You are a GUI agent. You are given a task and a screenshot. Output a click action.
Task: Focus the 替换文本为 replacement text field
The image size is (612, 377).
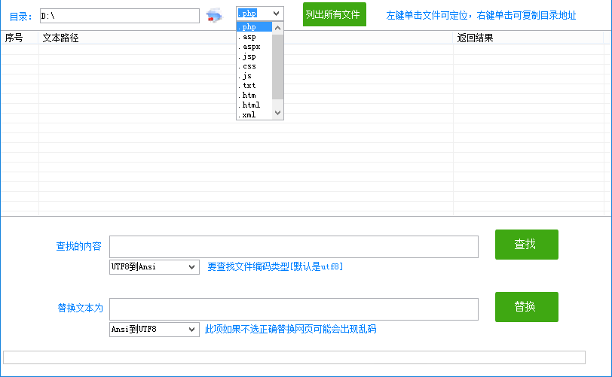pyautogui.click(x=293, y=309)
